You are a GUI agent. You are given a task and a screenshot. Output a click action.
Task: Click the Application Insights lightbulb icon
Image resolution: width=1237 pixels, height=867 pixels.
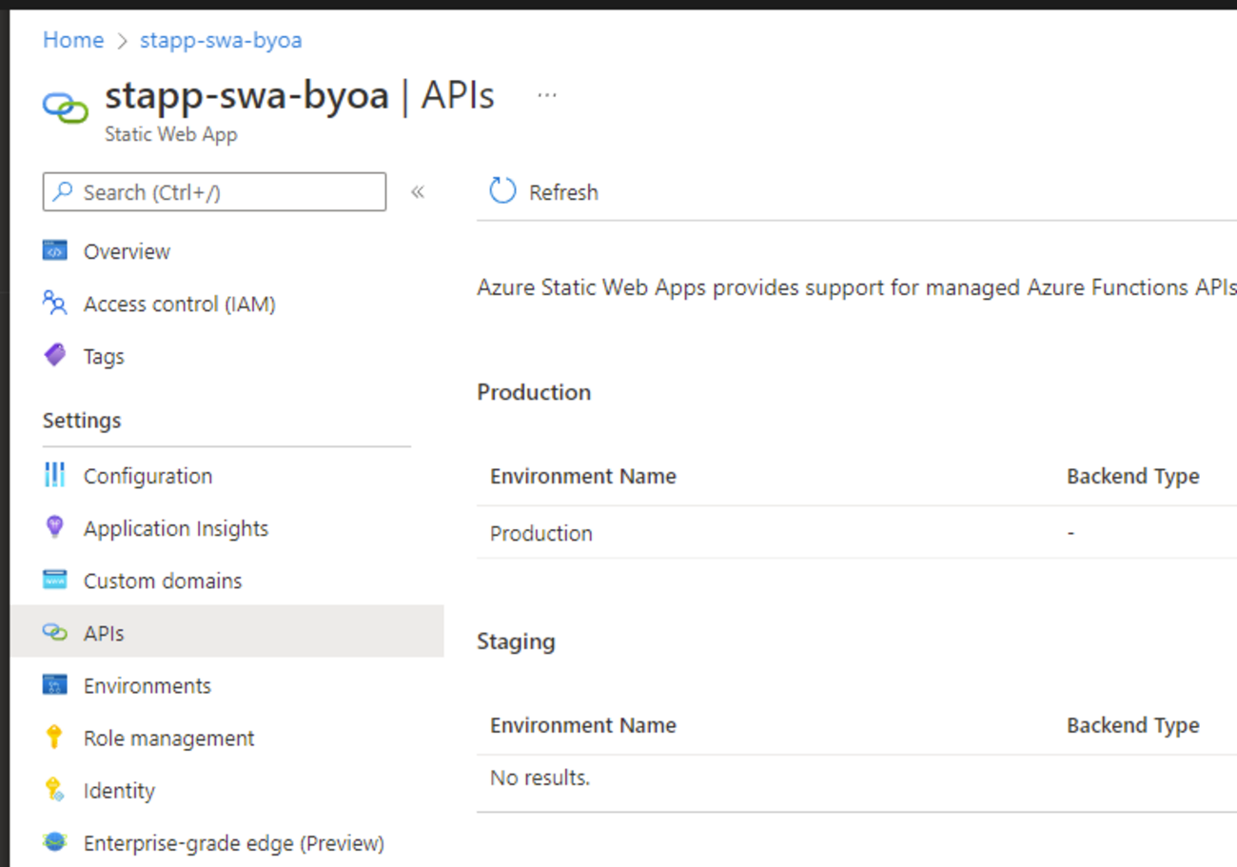[x=55, y=527]
